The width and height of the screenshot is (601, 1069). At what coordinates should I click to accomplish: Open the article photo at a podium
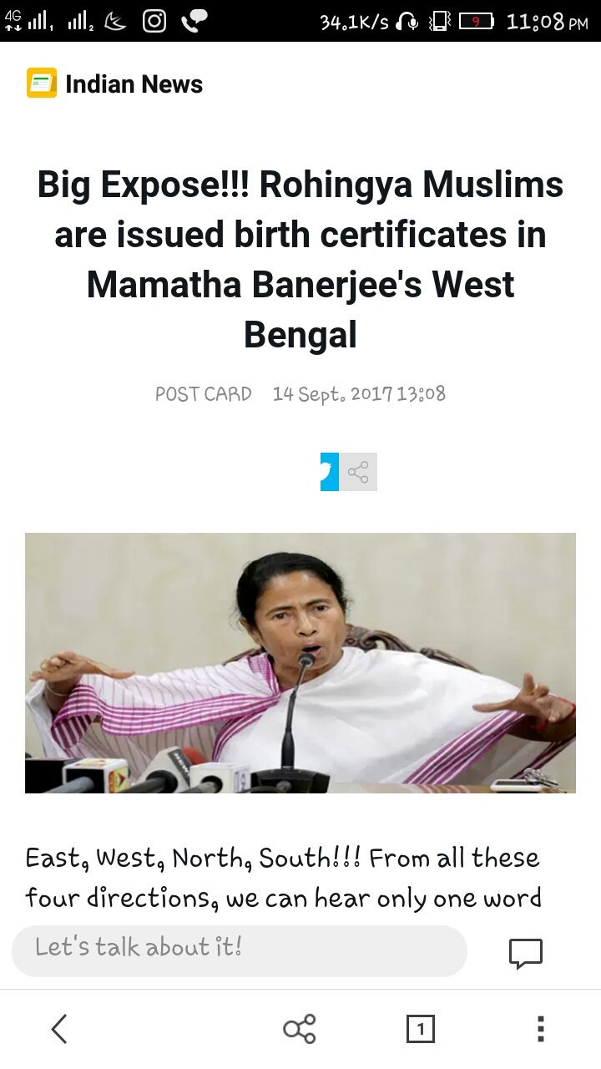tap(300, 663)
